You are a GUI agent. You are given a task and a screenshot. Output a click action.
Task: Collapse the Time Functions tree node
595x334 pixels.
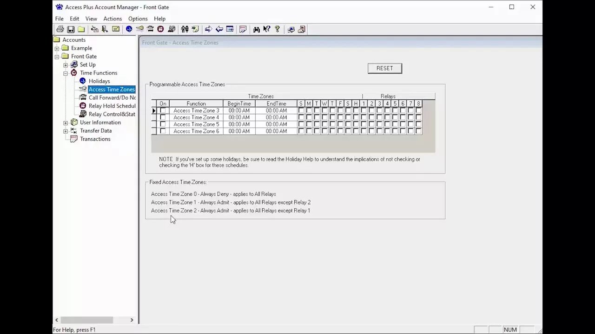pyautogui.click(x=66, y=73)
